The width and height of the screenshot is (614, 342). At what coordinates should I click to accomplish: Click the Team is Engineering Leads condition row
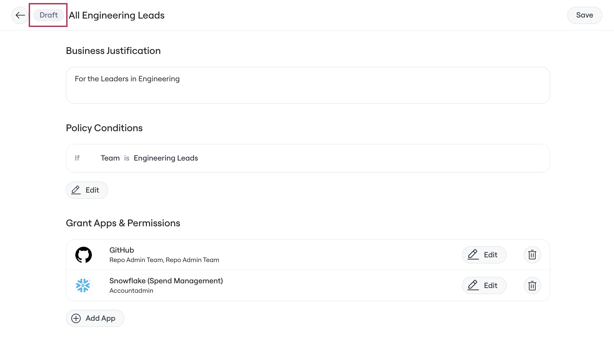(308, 158)
